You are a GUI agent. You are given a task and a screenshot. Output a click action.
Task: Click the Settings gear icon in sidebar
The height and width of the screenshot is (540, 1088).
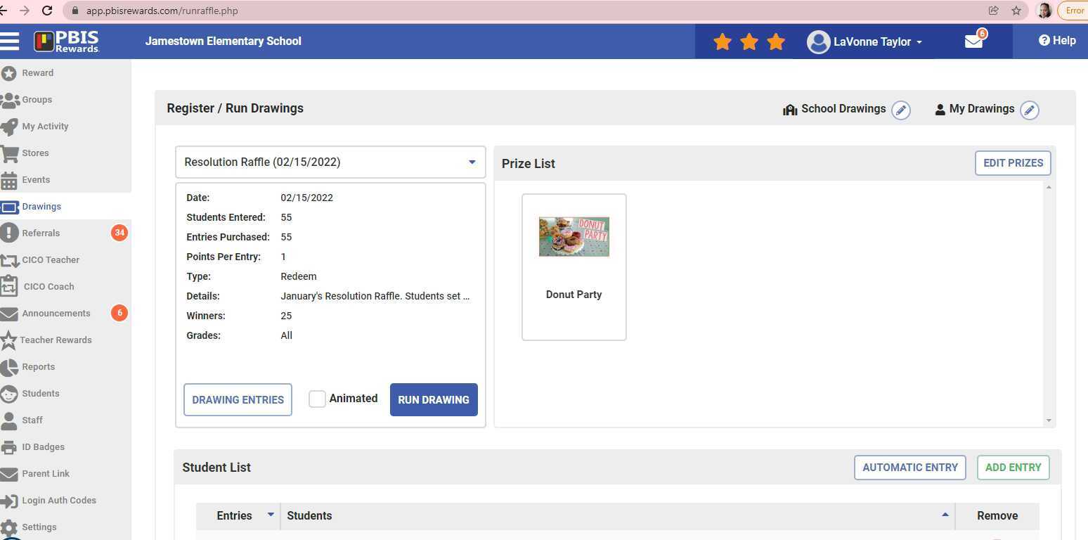pos(9,527)
